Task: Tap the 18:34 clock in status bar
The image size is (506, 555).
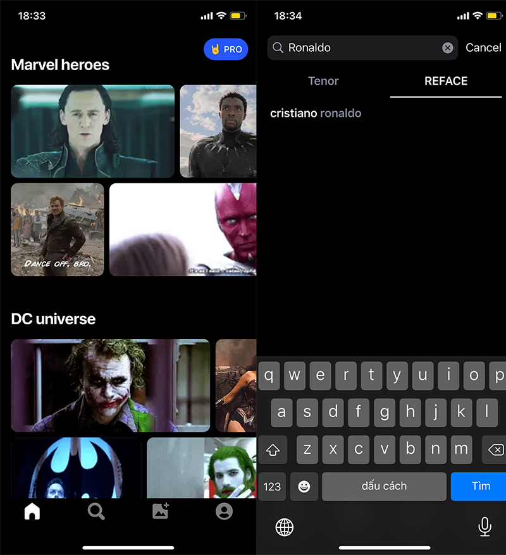Action: click(288, 16)
